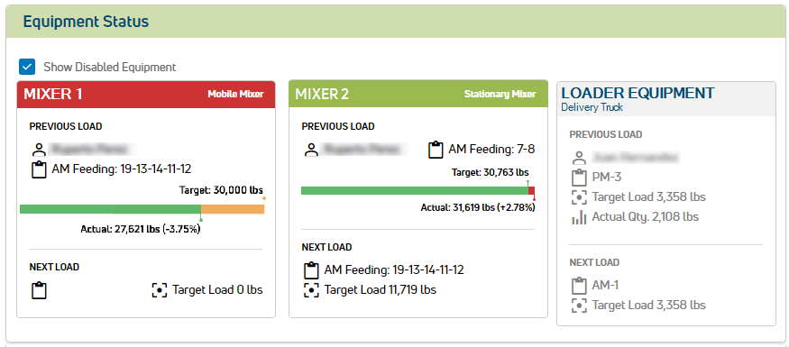Click the orange shortfall segment of Mixer 1 bar
This screenshot has width=789, height=347.
233,209
